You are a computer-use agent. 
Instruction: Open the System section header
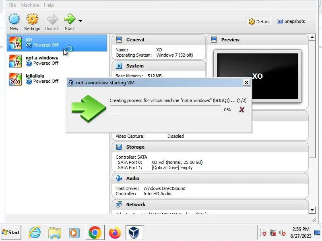click(159, 66)
